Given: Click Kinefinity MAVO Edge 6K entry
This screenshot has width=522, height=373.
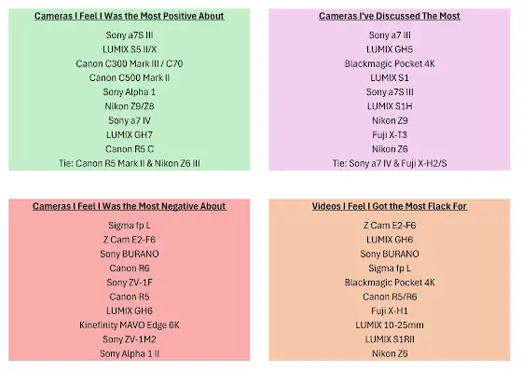Looking at the screenshot, I should (x=130, y=325).
